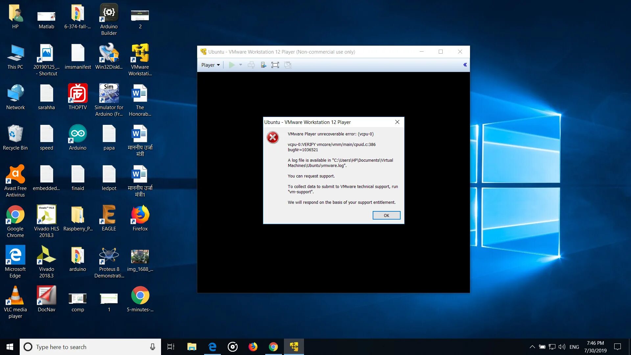This screenshot has width=631, height=355.
Task: Click the green power on play button
Action: click(x=232, y=65)
